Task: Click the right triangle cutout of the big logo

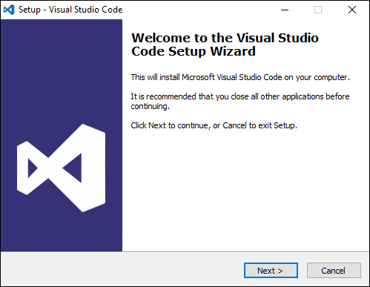Action: [74, 168]
